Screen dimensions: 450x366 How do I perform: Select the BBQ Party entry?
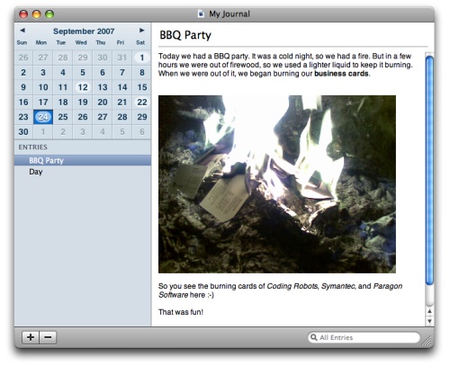(83, 160)
